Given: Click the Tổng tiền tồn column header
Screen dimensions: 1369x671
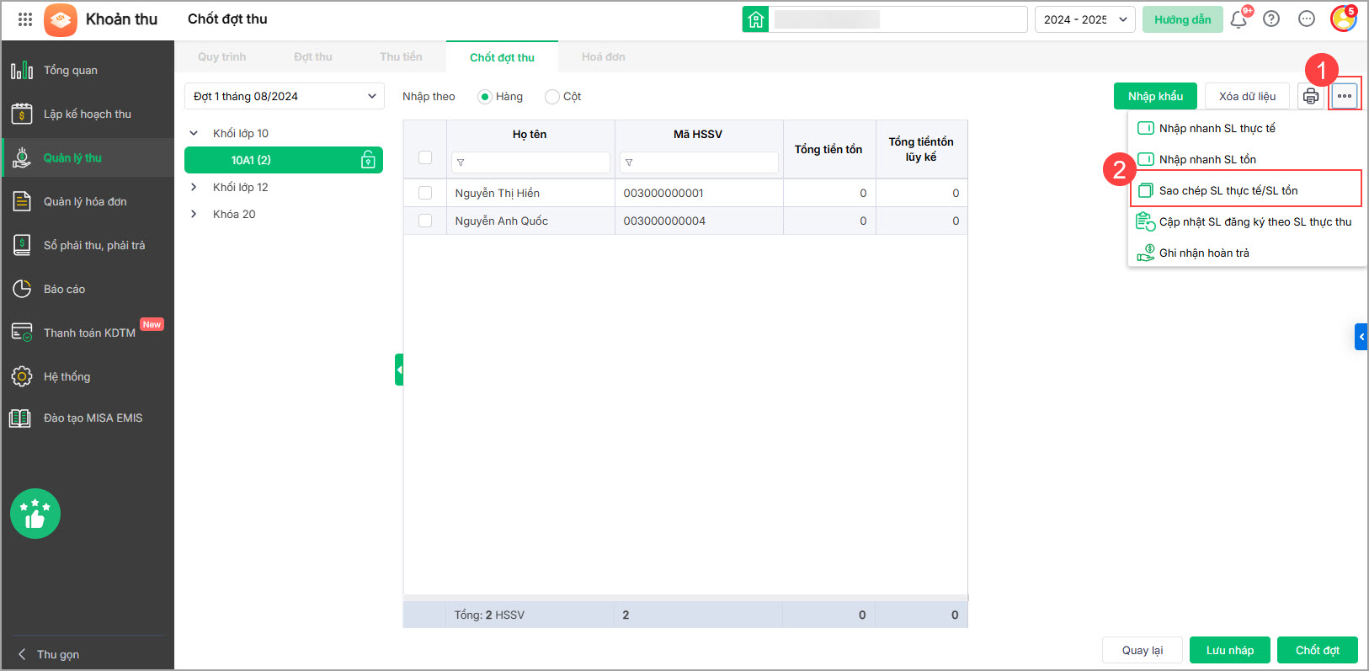Looking at the screenshot, I should click(828, 149).
